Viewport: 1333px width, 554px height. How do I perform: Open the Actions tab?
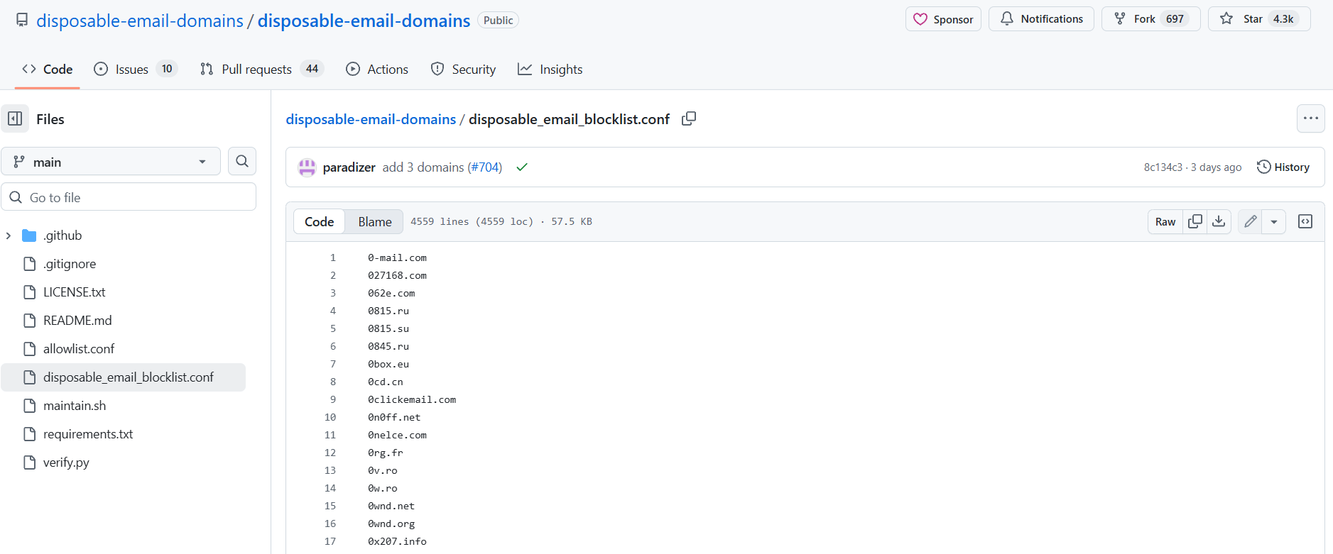pyautogui.click(x=377, y=69)
